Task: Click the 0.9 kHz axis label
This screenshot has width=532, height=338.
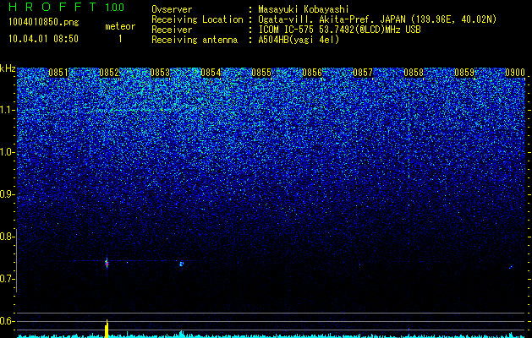Action: click(x=8, y=194)
